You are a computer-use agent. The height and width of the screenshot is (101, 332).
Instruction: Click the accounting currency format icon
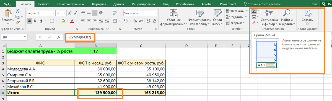[126, 21]
